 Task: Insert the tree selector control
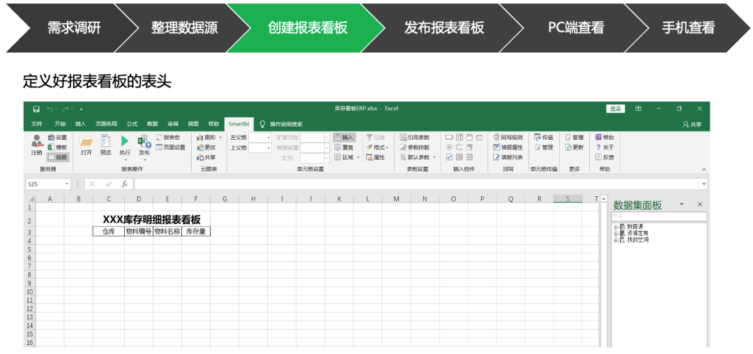pyautogui.click(x=459, y=147)
